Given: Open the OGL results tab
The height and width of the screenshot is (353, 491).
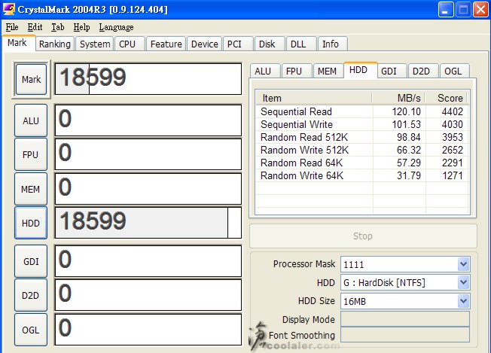Looking at the screenshot, I should [x=455, y=71].
